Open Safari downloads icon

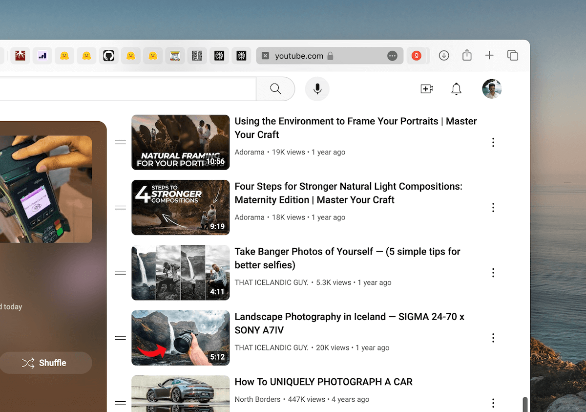pyautogui.click(x=444, y=56)
